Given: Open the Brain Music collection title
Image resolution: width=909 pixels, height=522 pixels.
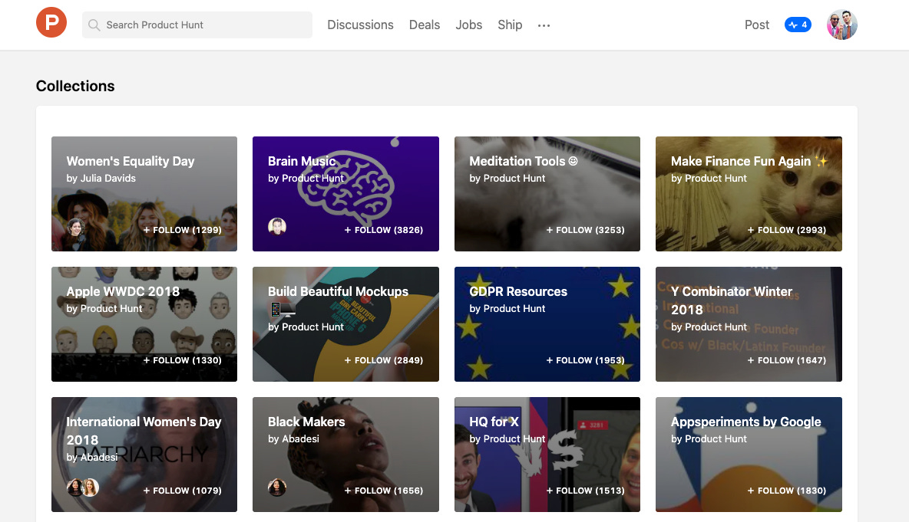Looking at the screenshot, I should point(302,161).
